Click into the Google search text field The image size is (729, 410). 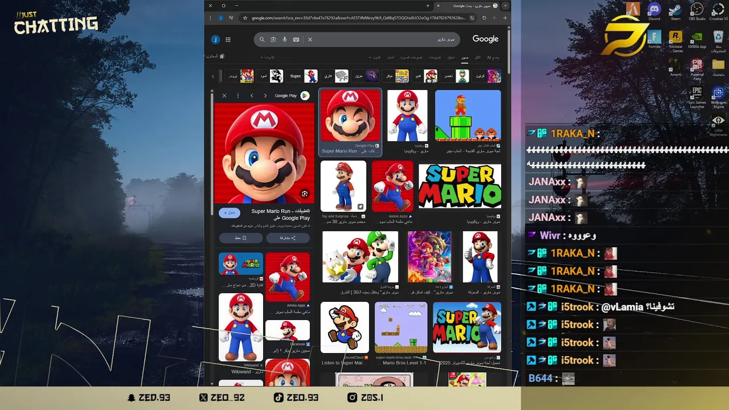384,39
